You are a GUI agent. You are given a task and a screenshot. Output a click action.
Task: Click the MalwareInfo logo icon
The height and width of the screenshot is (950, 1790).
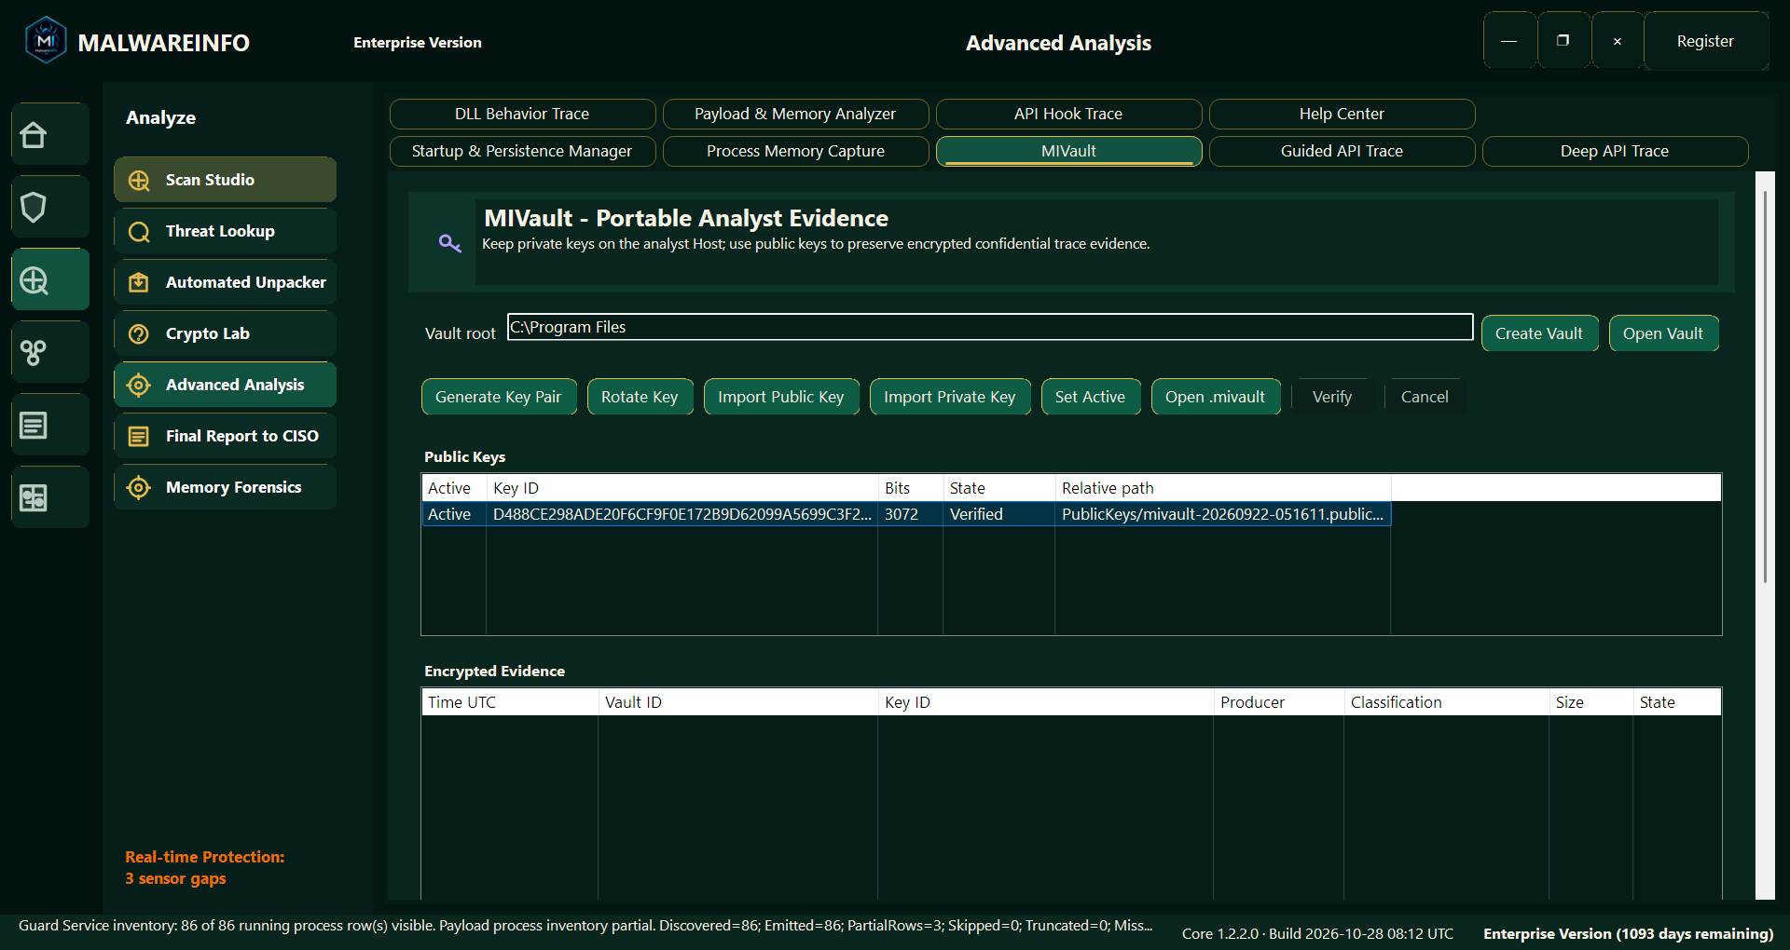click(x=46, y=41)
